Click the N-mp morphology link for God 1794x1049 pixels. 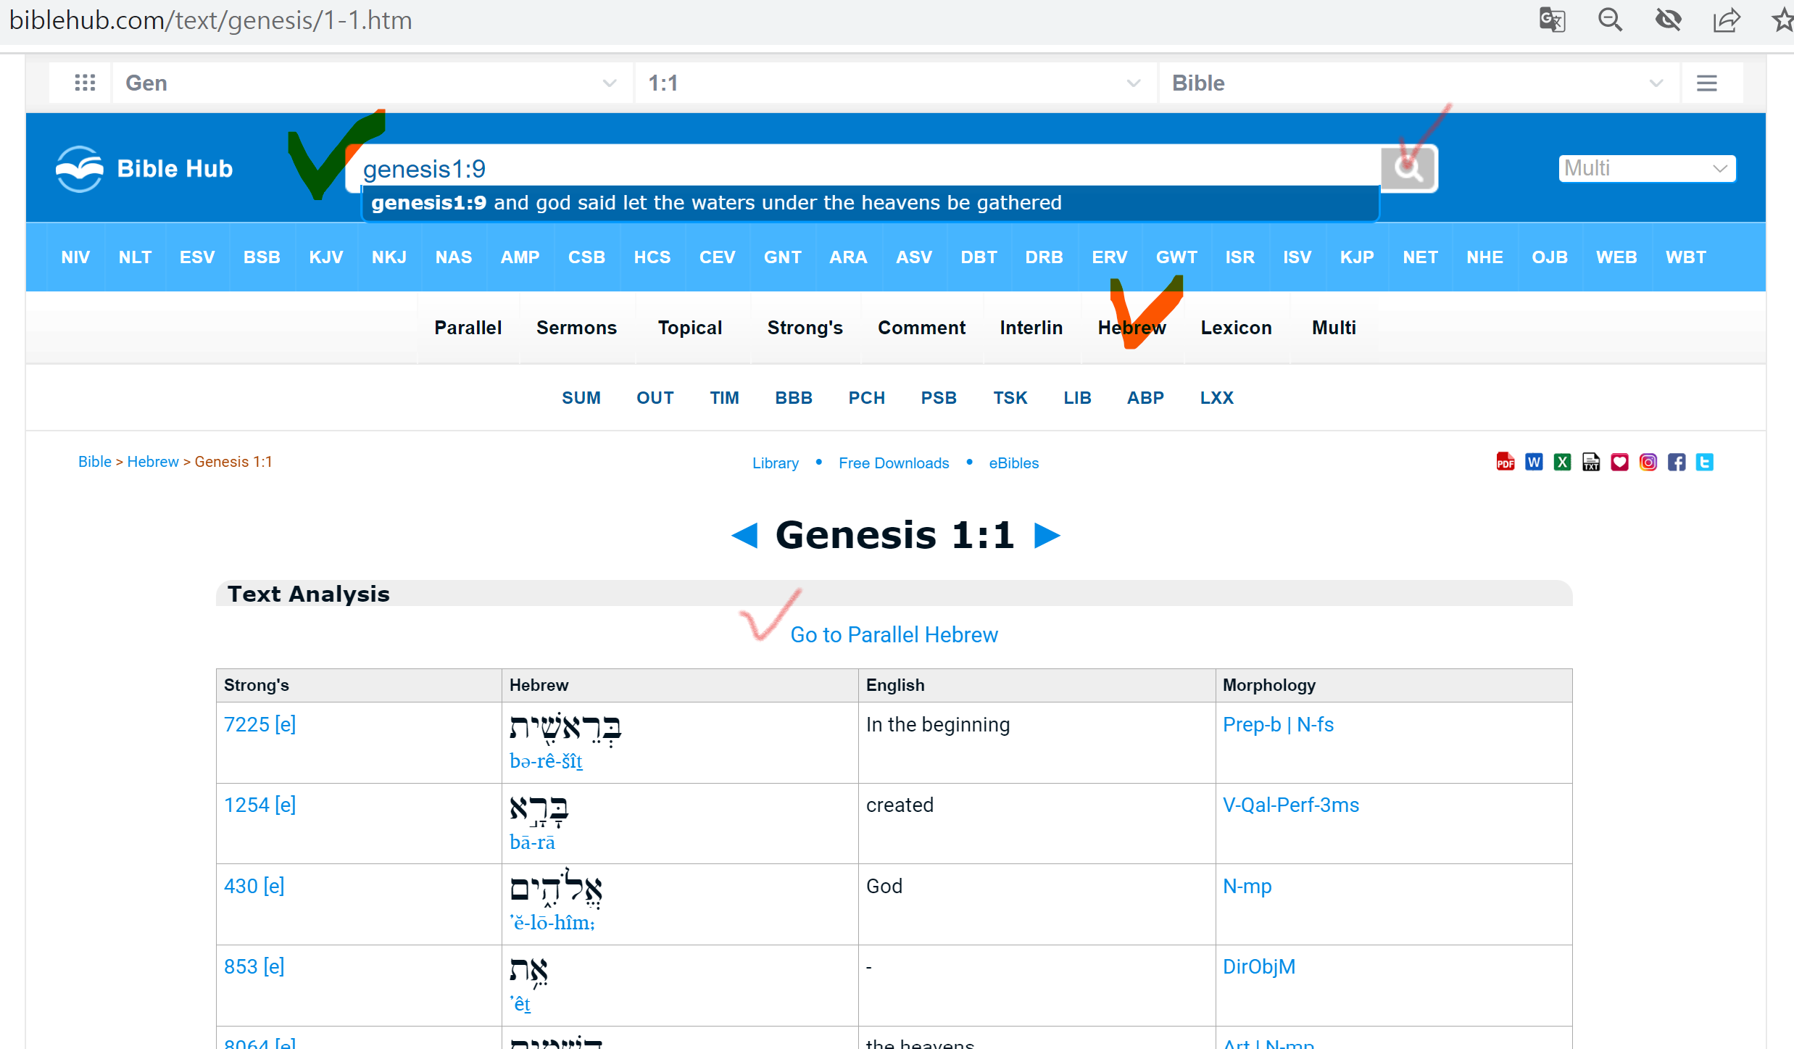1247,887
